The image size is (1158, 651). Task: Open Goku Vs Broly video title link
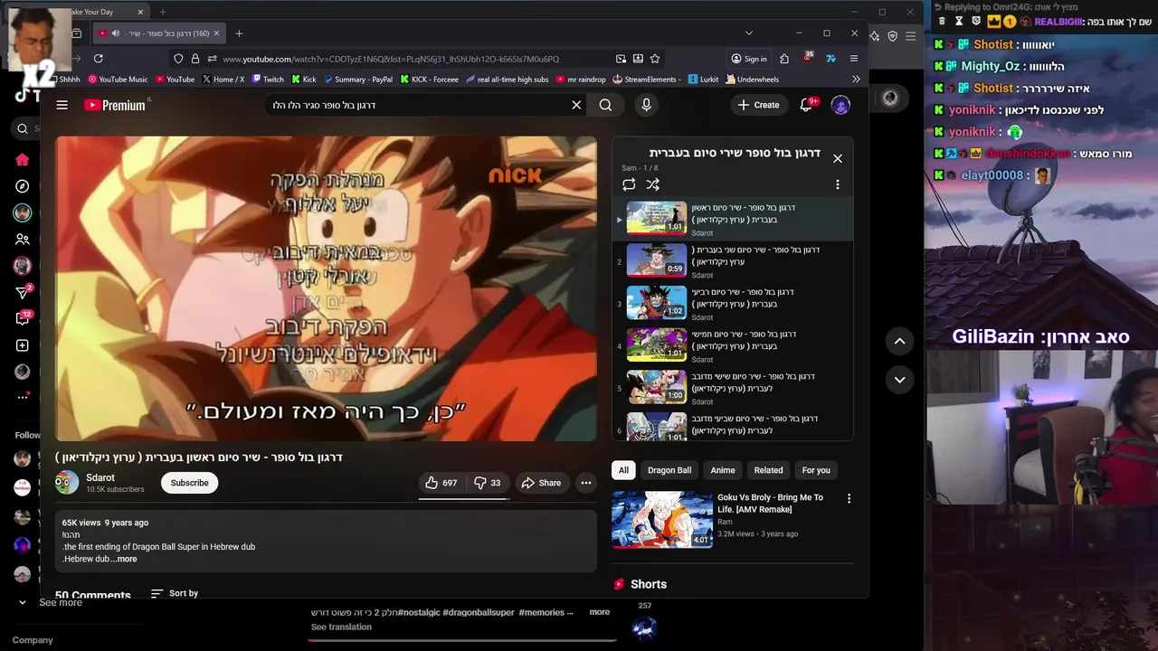[x=770, y=504]
